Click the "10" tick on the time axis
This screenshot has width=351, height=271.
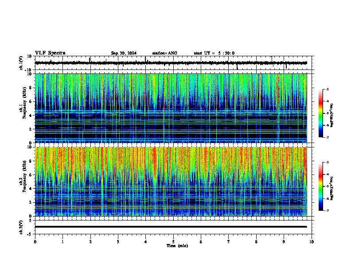tap(312, 242)
